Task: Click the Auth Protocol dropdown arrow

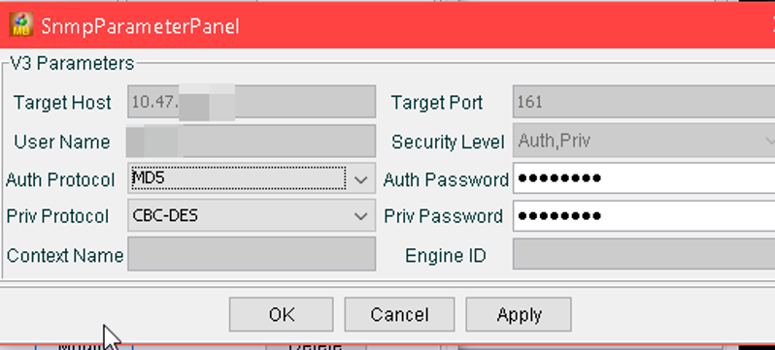Action: point(361,179)
